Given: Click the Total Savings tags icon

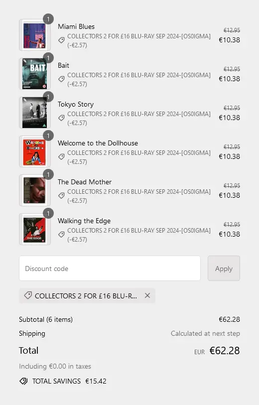Looking at the screenshot, I should click(23, 381).
